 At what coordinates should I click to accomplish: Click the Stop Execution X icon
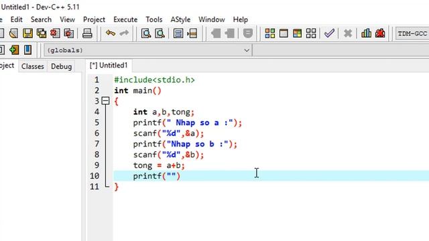(348, 33)
